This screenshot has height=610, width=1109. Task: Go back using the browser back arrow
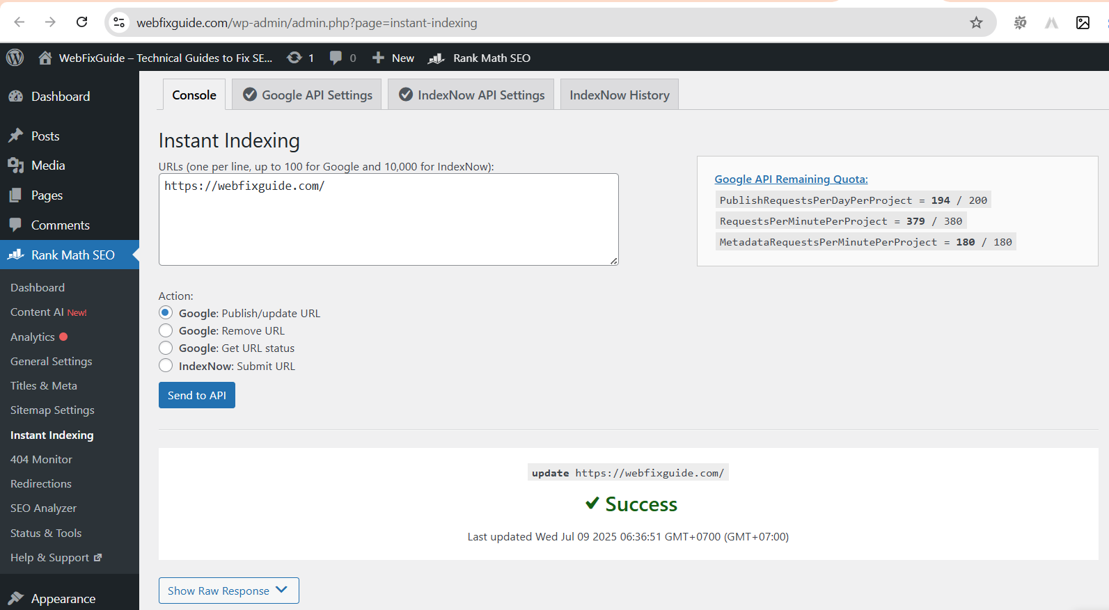(19, 22)
